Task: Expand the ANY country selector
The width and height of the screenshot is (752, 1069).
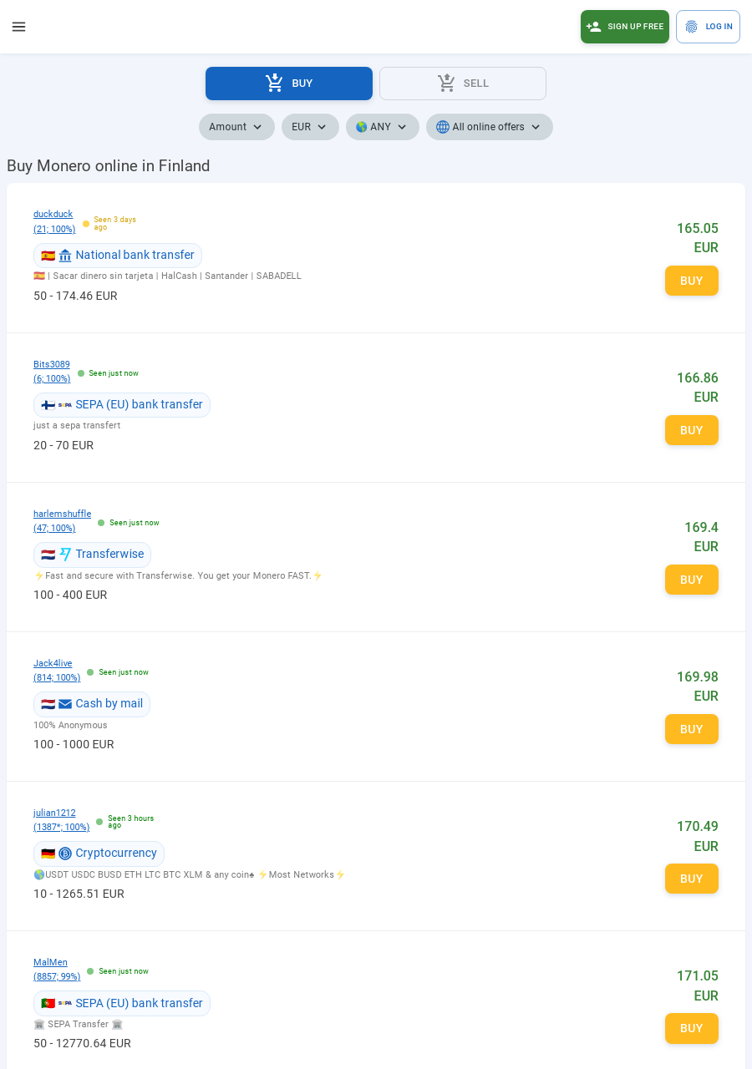Action: click(382, 127)
